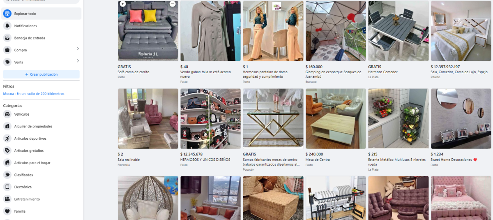This screenshot has width=493, height=220.
Task: Click Crear publicación button
Action: pyautogui.click(x=41, y=74)
